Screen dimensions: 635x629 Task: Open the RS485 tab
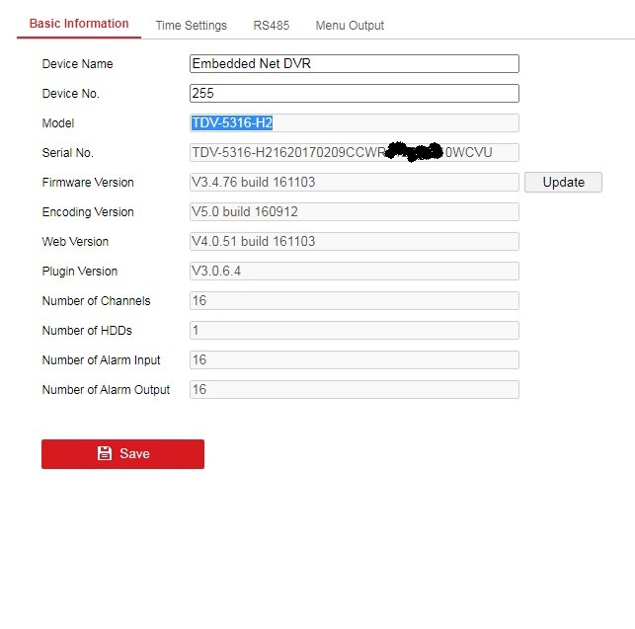pyautogui.click(x=271, y=26)
